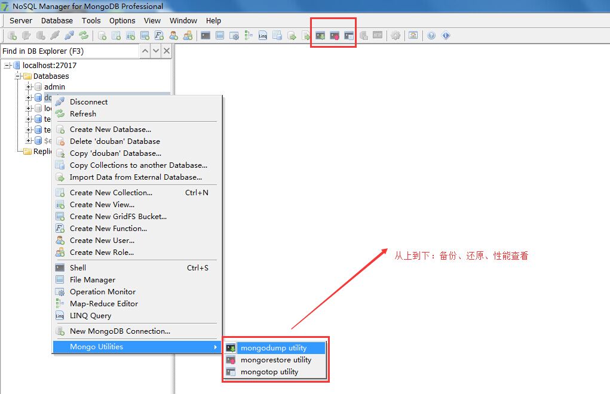Expand the admin database node

click(x=29, y=87)
